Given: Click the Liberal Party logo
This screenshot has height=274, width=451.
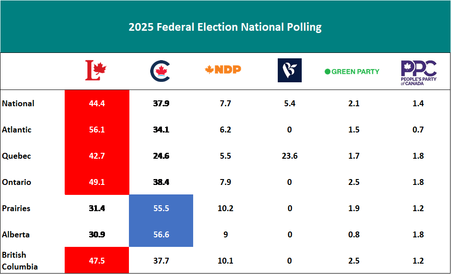Looking at the screenshot, I should pyautogui.click(x=96, y=71).
